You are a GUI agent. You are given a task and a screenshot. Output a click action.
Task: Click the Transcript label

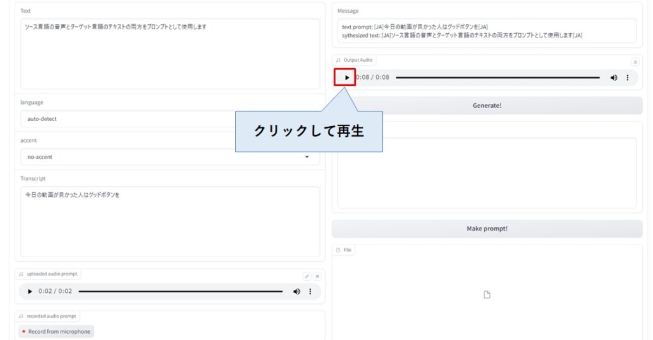point(33,178)
